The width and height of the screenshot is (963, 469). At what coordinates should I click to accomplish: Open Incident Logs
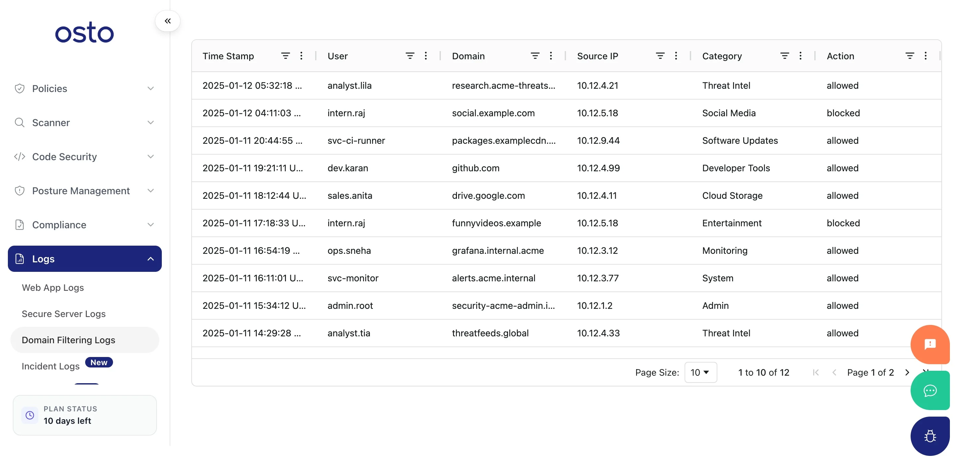(50, 366)
